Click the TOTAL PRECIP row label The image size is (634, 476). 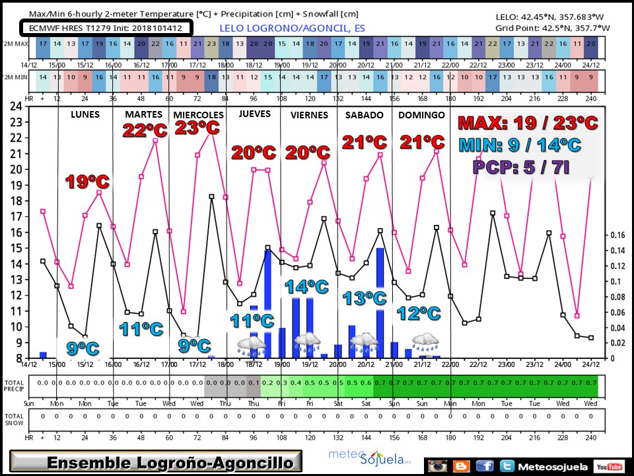pyautogui.click(x=14, y=385)
